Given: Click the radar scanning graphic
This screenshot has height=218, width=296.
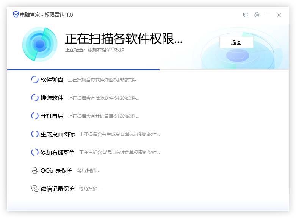Looking at the screenshot, I should pyautogui.click(x=40, y=44).
